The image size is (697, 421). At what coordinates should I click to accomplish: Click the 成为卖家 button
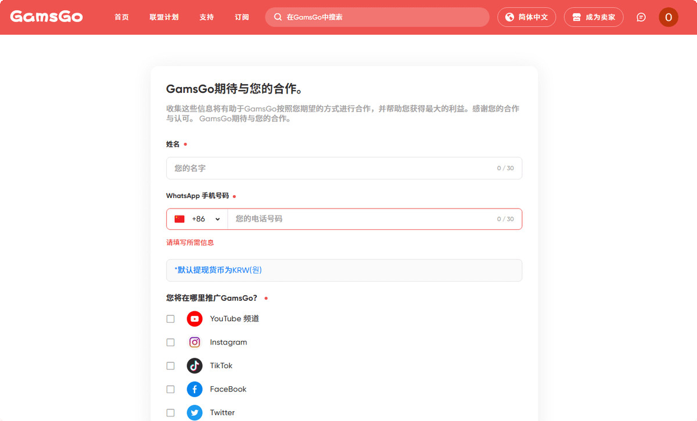click(593, 17)
